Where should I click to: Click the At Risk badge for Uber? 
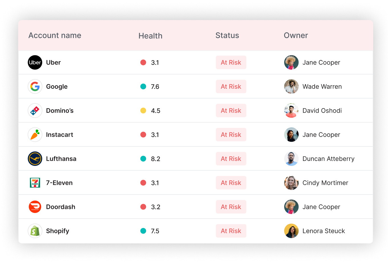[x=231, y=63]
